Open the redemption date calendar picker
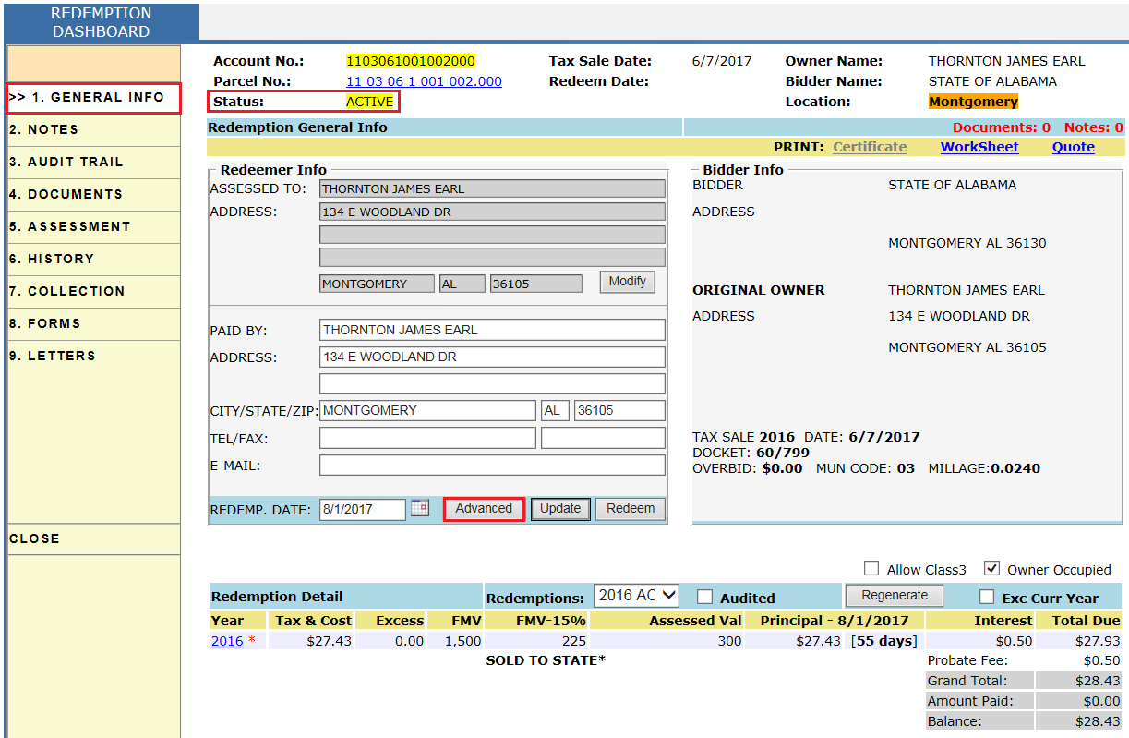This screenshot has width=1129, height=738. (420, 508)
